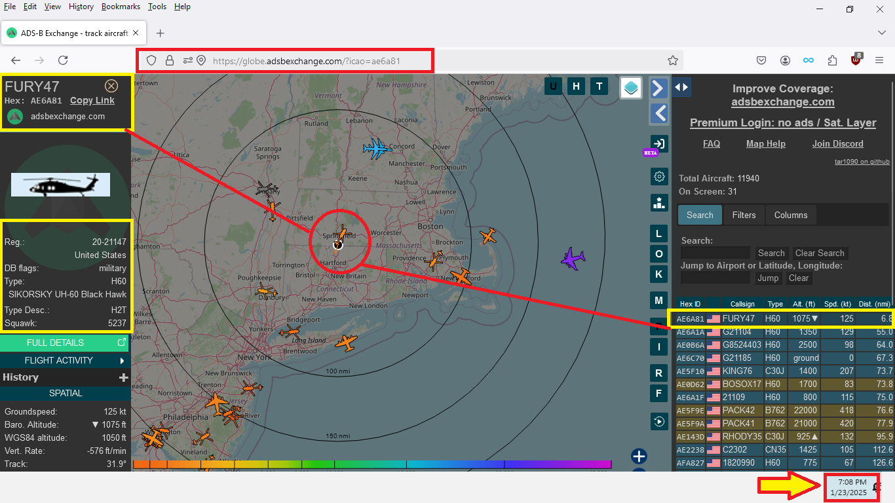The height and width of the screenshot is (503, 895).
Task: Click the left chevron arrow on map
Action: coord(659,113)
